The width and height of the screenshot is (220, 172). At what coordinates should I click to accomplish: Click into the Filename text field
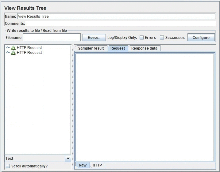tap(52, 37)
